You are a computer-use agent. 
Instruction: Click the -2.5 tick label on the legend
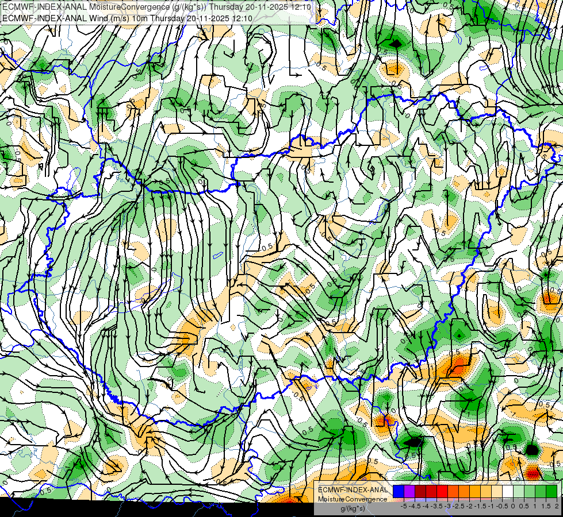tap(458, 506)
